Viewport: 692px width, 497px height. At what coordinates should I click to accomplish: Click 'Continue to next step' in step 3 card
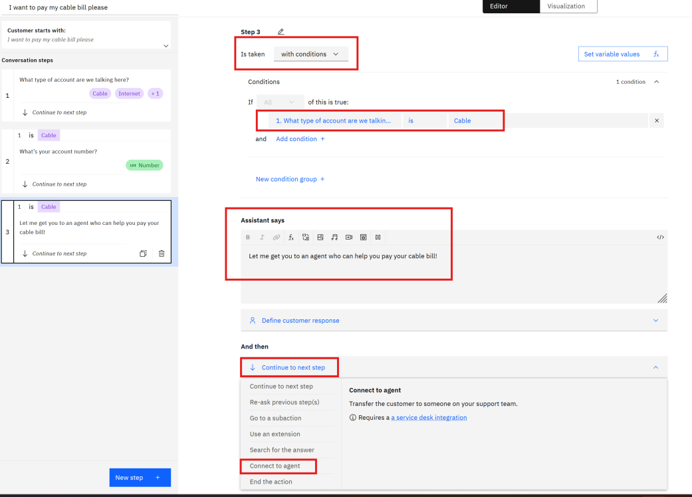[55, 253]
